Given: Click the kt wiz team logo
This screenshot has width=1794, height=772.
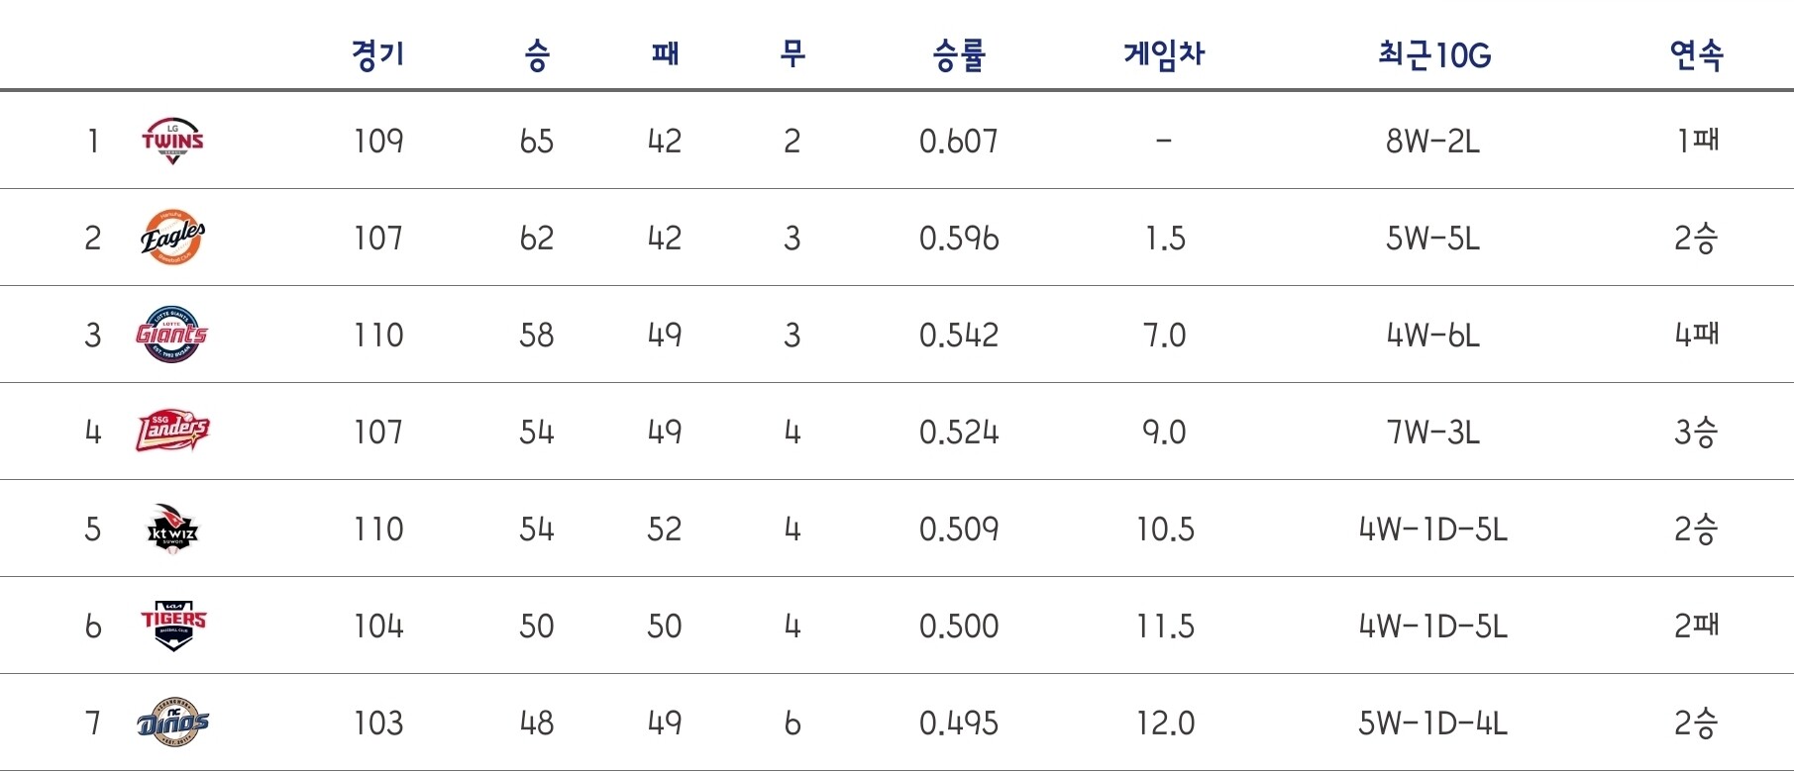Looking at the screenshot, I should click(172, 529).
